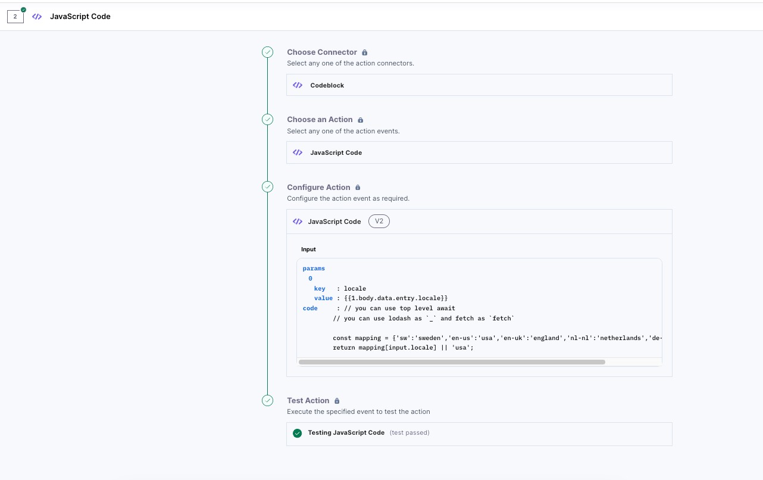The width and height of the screenshot is (763, 480).
Task: Click the Codeblock connector icon
Action: pos(298,85)
